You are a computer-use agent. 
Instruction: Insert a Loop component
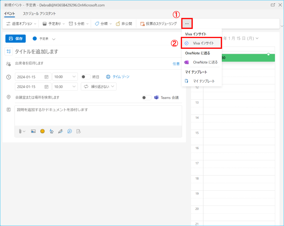70,131
